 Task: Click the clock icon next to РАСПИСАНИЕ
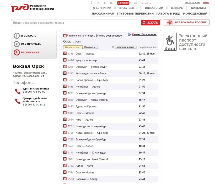tap(17, 52)
